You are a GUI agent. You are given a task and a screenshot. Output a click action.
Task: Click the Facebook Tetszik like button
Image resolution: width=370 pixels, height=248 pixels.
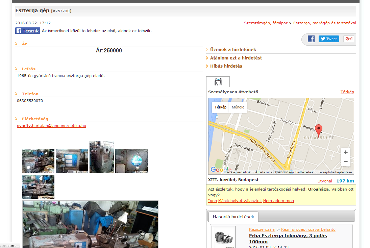tap(28, 31)
